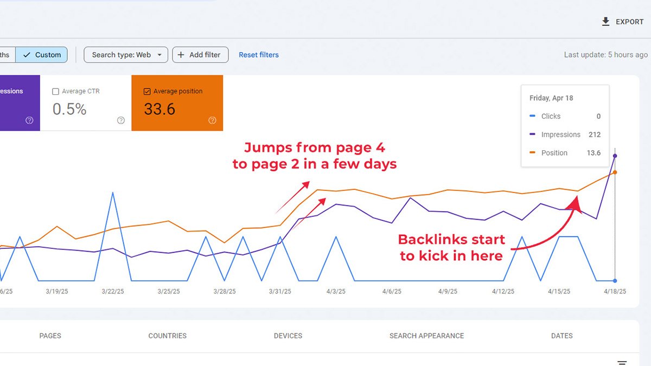Enable the Average CTR checkbox
Screen dimensions: 651x366
click(x=55, y=92)
